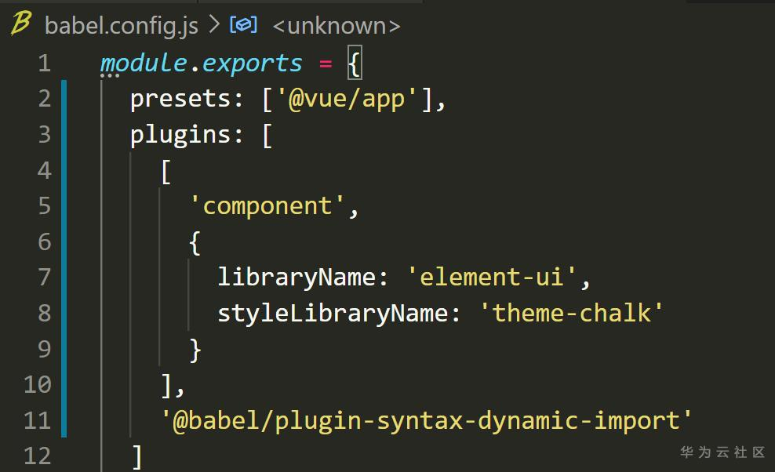Click the closing bracket on line 12
Image resolution: width=775 pixels, height=472 pixels.
click(x=137, y=456)
